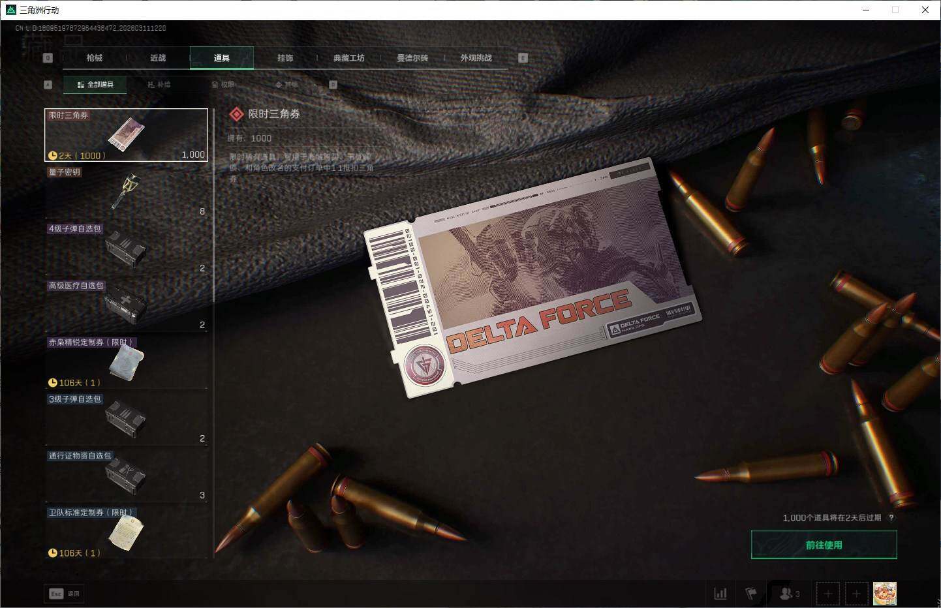
Task: Open the 挂饰 tab
Action: [285, 58]
